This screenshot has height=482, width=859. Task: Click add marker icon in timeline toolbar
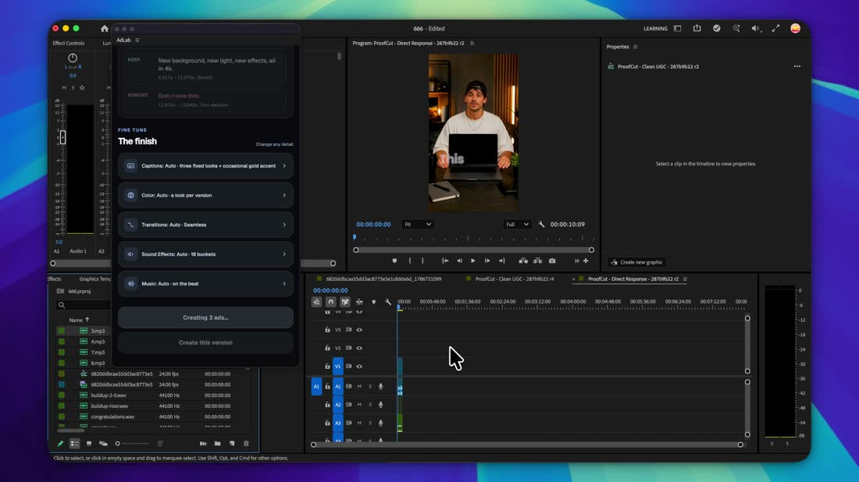point(373,302)
